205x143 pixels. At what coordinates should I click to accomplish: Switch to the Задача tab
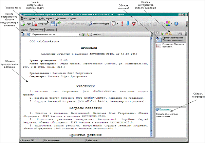tap(24, 30)
